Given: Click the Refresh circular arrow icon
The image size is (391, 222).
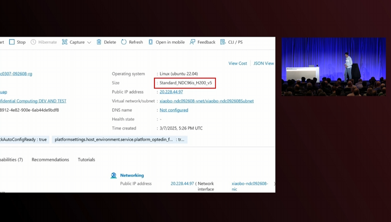Looking at the screenshot, I should tap(124, 42).
